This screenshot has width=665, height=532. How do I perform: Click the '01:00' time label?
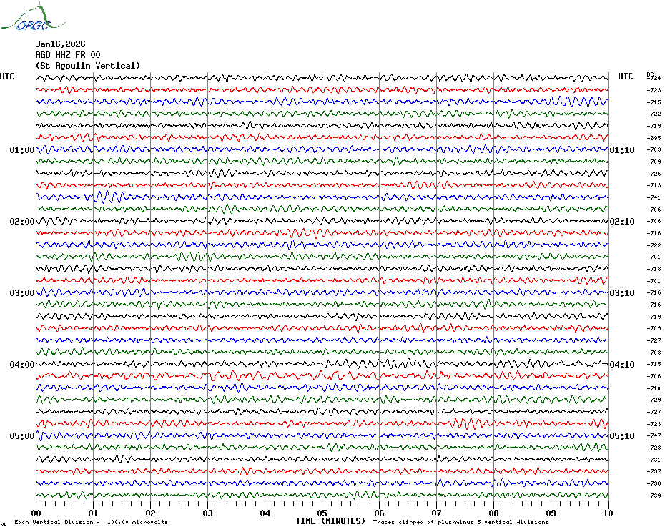22,150
